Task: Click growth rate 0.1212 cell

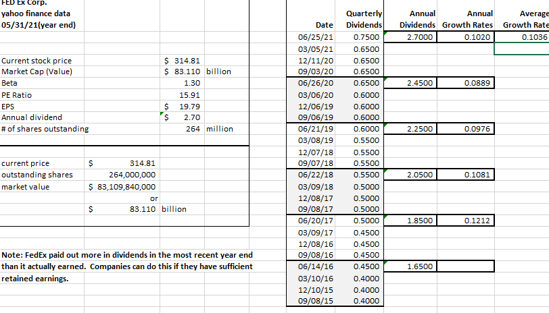Action: [x=466, y=221]
